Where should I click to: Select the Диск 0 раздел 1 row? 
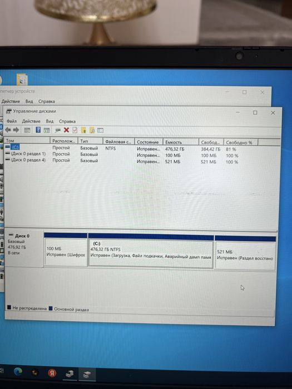pyautogui.click(x=141, y=155)
